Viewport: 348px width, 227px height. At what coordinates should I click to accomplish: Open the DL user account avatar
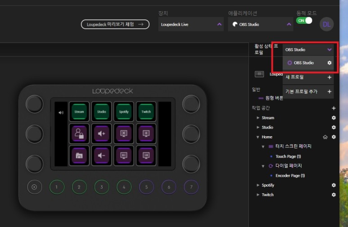(x=326, y=24)
